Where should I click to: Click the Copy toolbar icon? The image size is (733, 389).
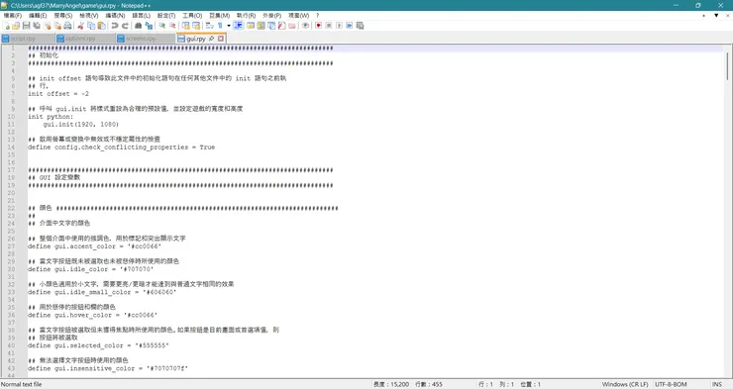91,26
